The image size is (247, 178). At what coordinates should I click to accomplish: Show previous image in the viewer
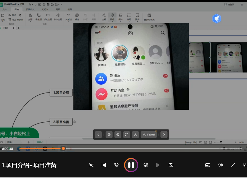point(98,135)
